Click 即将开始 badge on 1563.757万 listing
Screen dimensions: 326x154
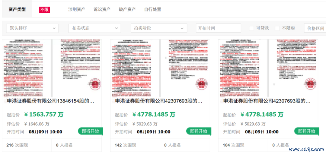(x=91, y=131)
